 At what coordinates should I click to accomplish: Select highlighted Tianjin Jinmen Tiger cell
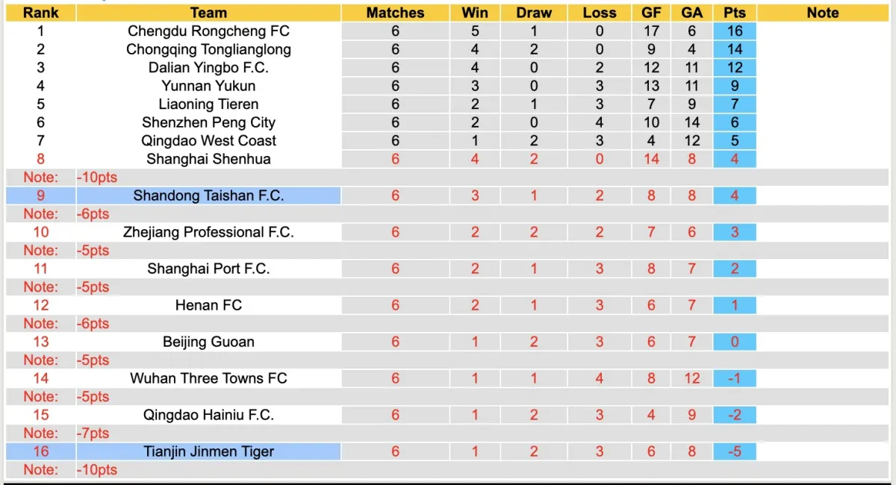(208, 451)
